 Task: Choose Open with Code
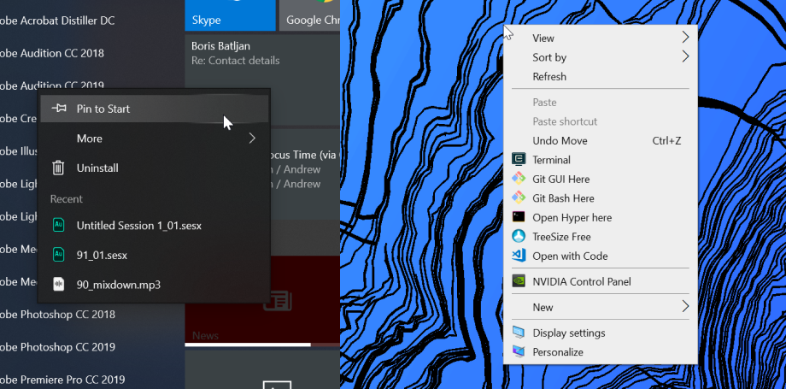point(600,256)
